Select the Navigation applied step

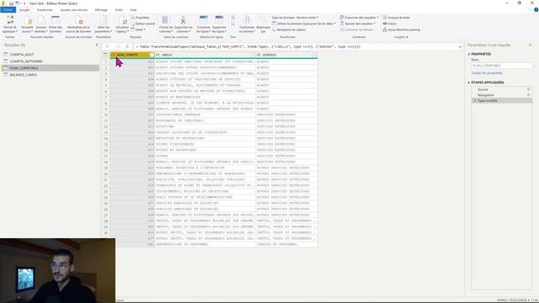tap(486, 95)
